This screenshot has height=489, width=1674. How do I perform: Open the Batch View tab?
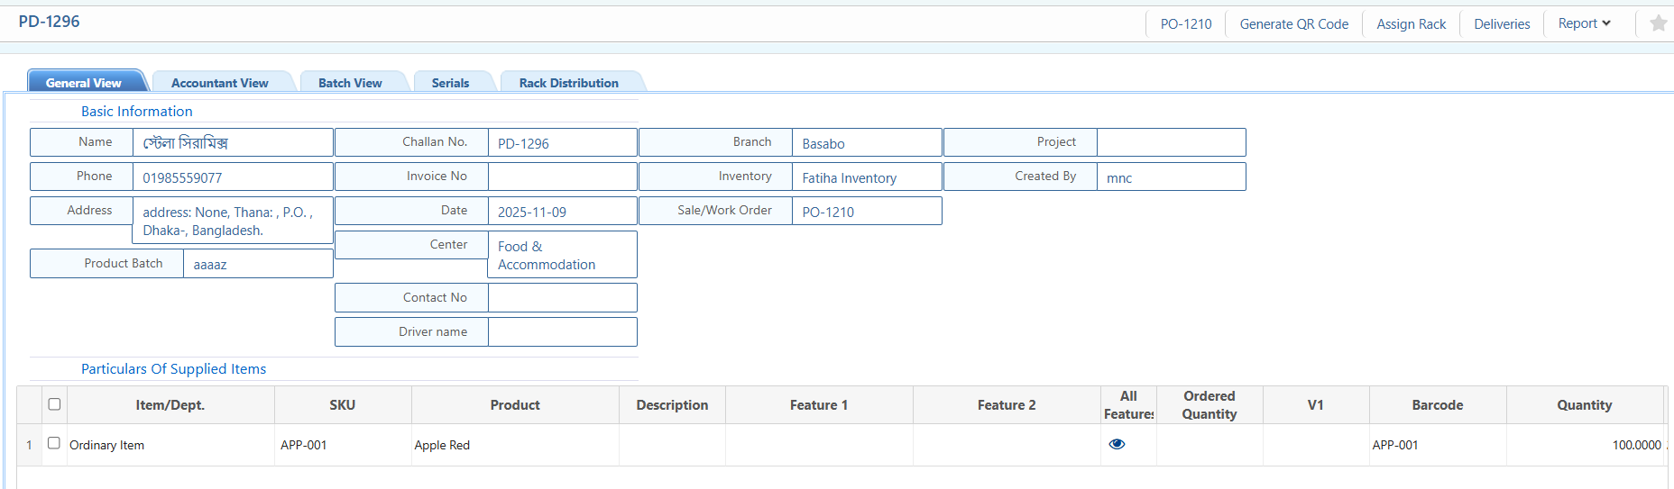point(350,82)
